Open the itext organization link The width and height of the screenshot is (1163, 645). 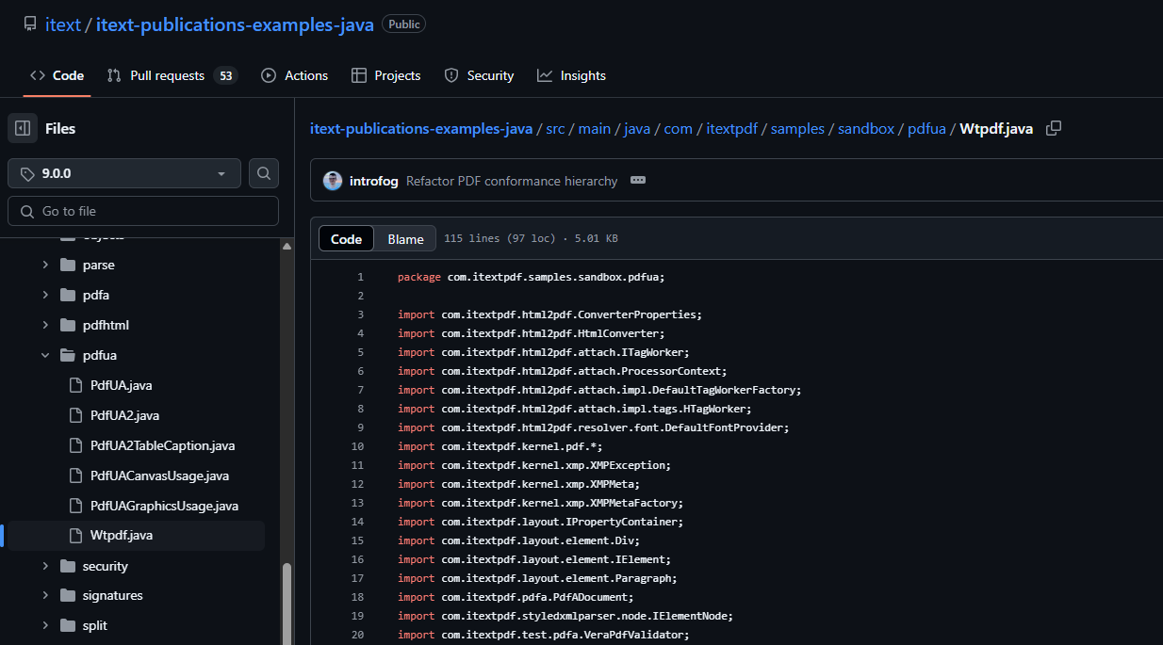pos(62,24)
